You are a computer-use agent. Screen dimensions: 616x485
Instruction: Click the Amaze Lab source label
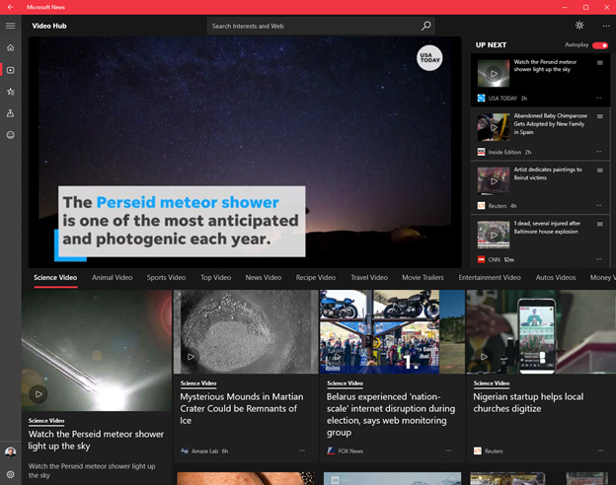(x=204, y=451)
